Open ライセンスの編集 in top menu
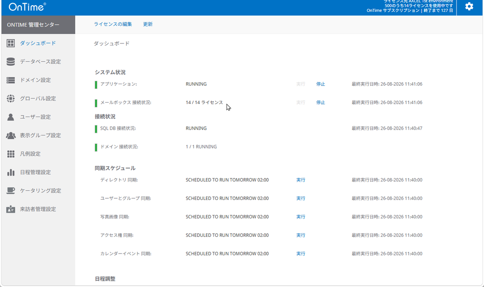Image resolution: width=484 pixels, height=287 pixels. tap(113, 24)
